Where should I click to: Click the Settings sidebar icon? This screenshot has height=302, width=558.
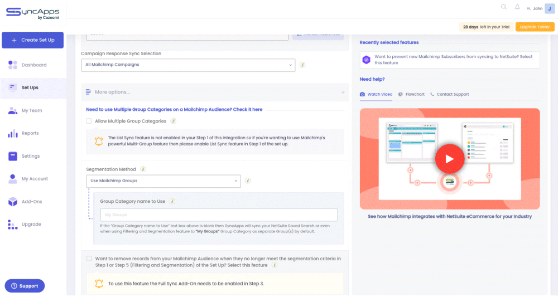click(13, 156)
